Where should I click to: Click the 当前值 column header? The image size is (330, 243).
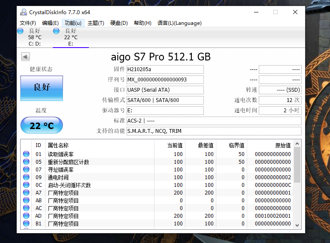[x=170, y=145]
